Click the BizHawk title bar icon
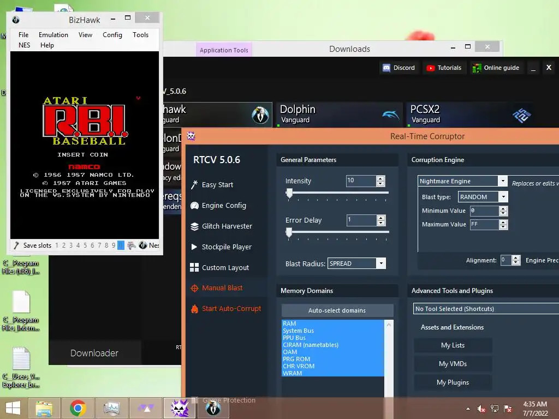Image resolution: width=559 pixels, height=419 pixels. (16, 20)
